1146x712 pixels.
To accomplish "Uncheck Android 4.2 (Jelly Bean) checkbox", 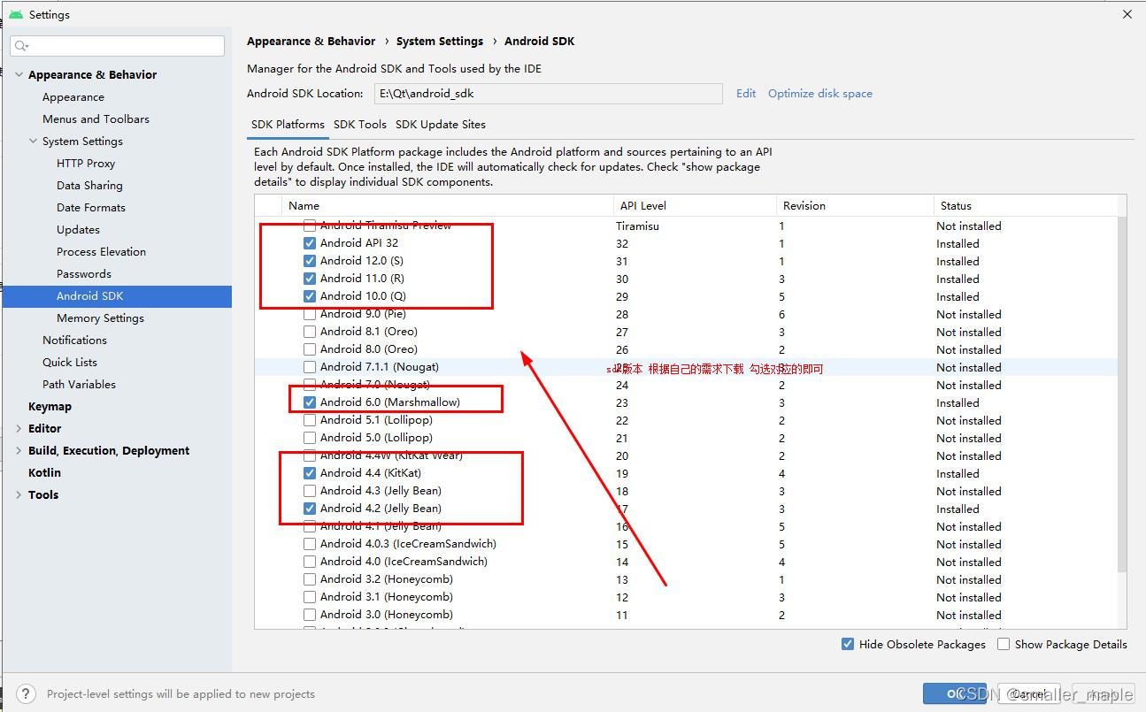I will pyautogui.click(x=310, y=509).
